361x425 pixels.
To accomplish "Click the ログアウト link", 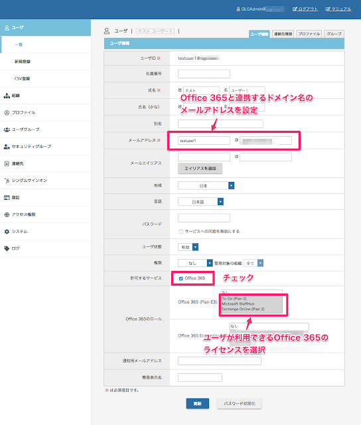I will click(308, 9).
